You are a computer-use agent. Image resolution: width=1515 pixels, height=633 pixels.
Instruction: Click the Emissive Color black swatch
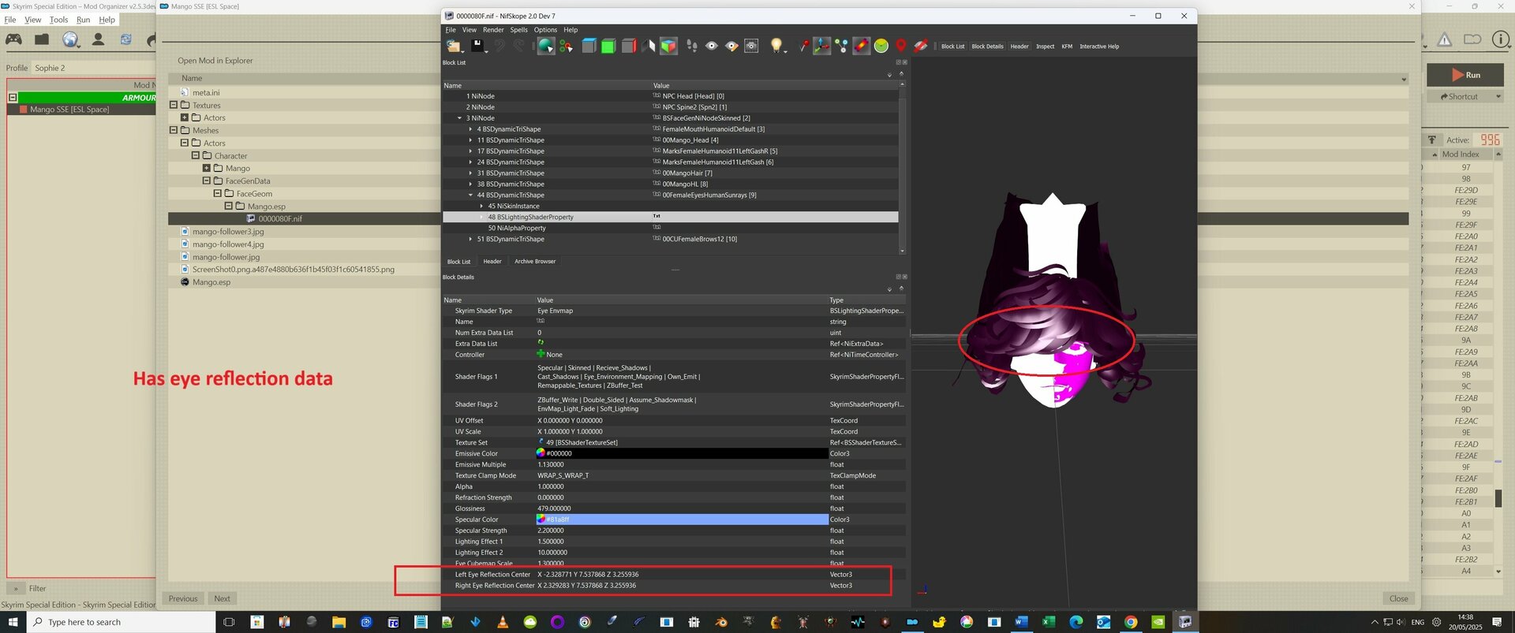click(683, 454)
